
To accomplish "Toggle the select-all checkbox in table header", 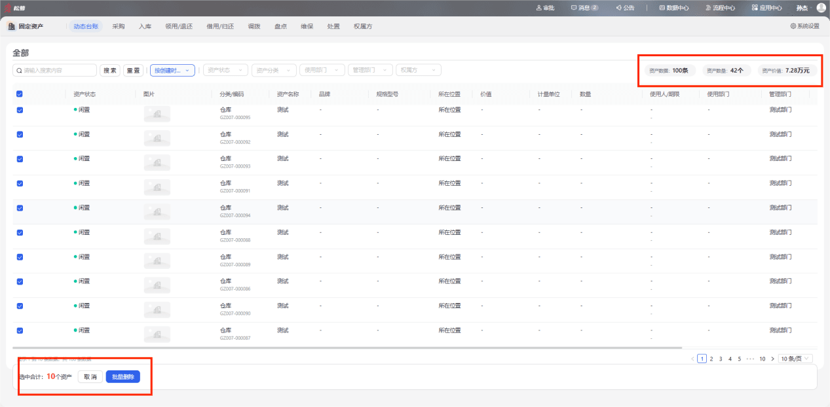I will (x=20, y=94).
